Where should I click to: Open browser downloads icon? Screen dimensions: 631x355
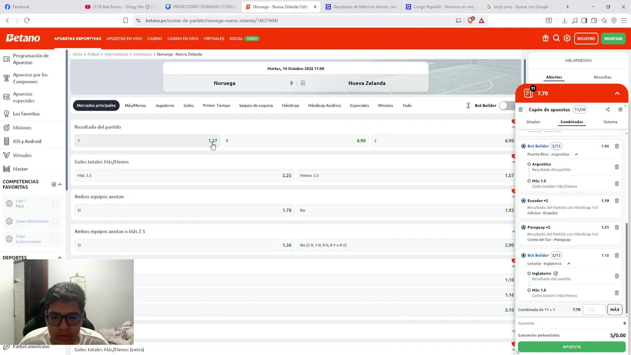click(564, 20)
